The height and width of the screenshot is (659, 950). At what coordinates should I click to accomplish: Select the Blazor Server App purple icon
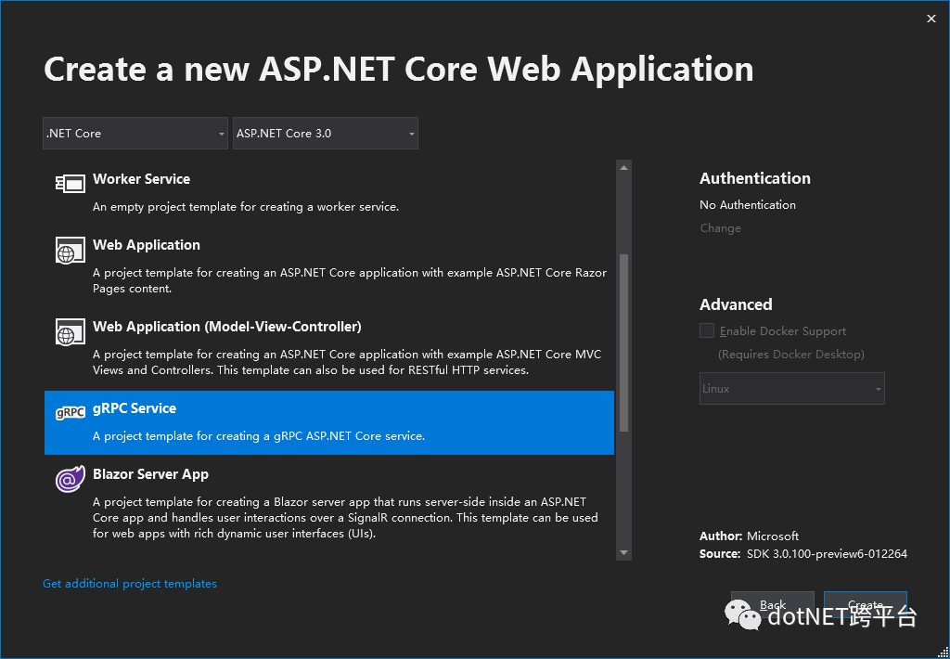click(x=70, y=478)
